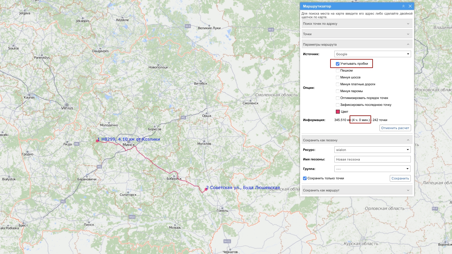This screenshot has height=254, width=452.
Task: Click route end marker at Буда Люшевская
Action: [206, 189]
